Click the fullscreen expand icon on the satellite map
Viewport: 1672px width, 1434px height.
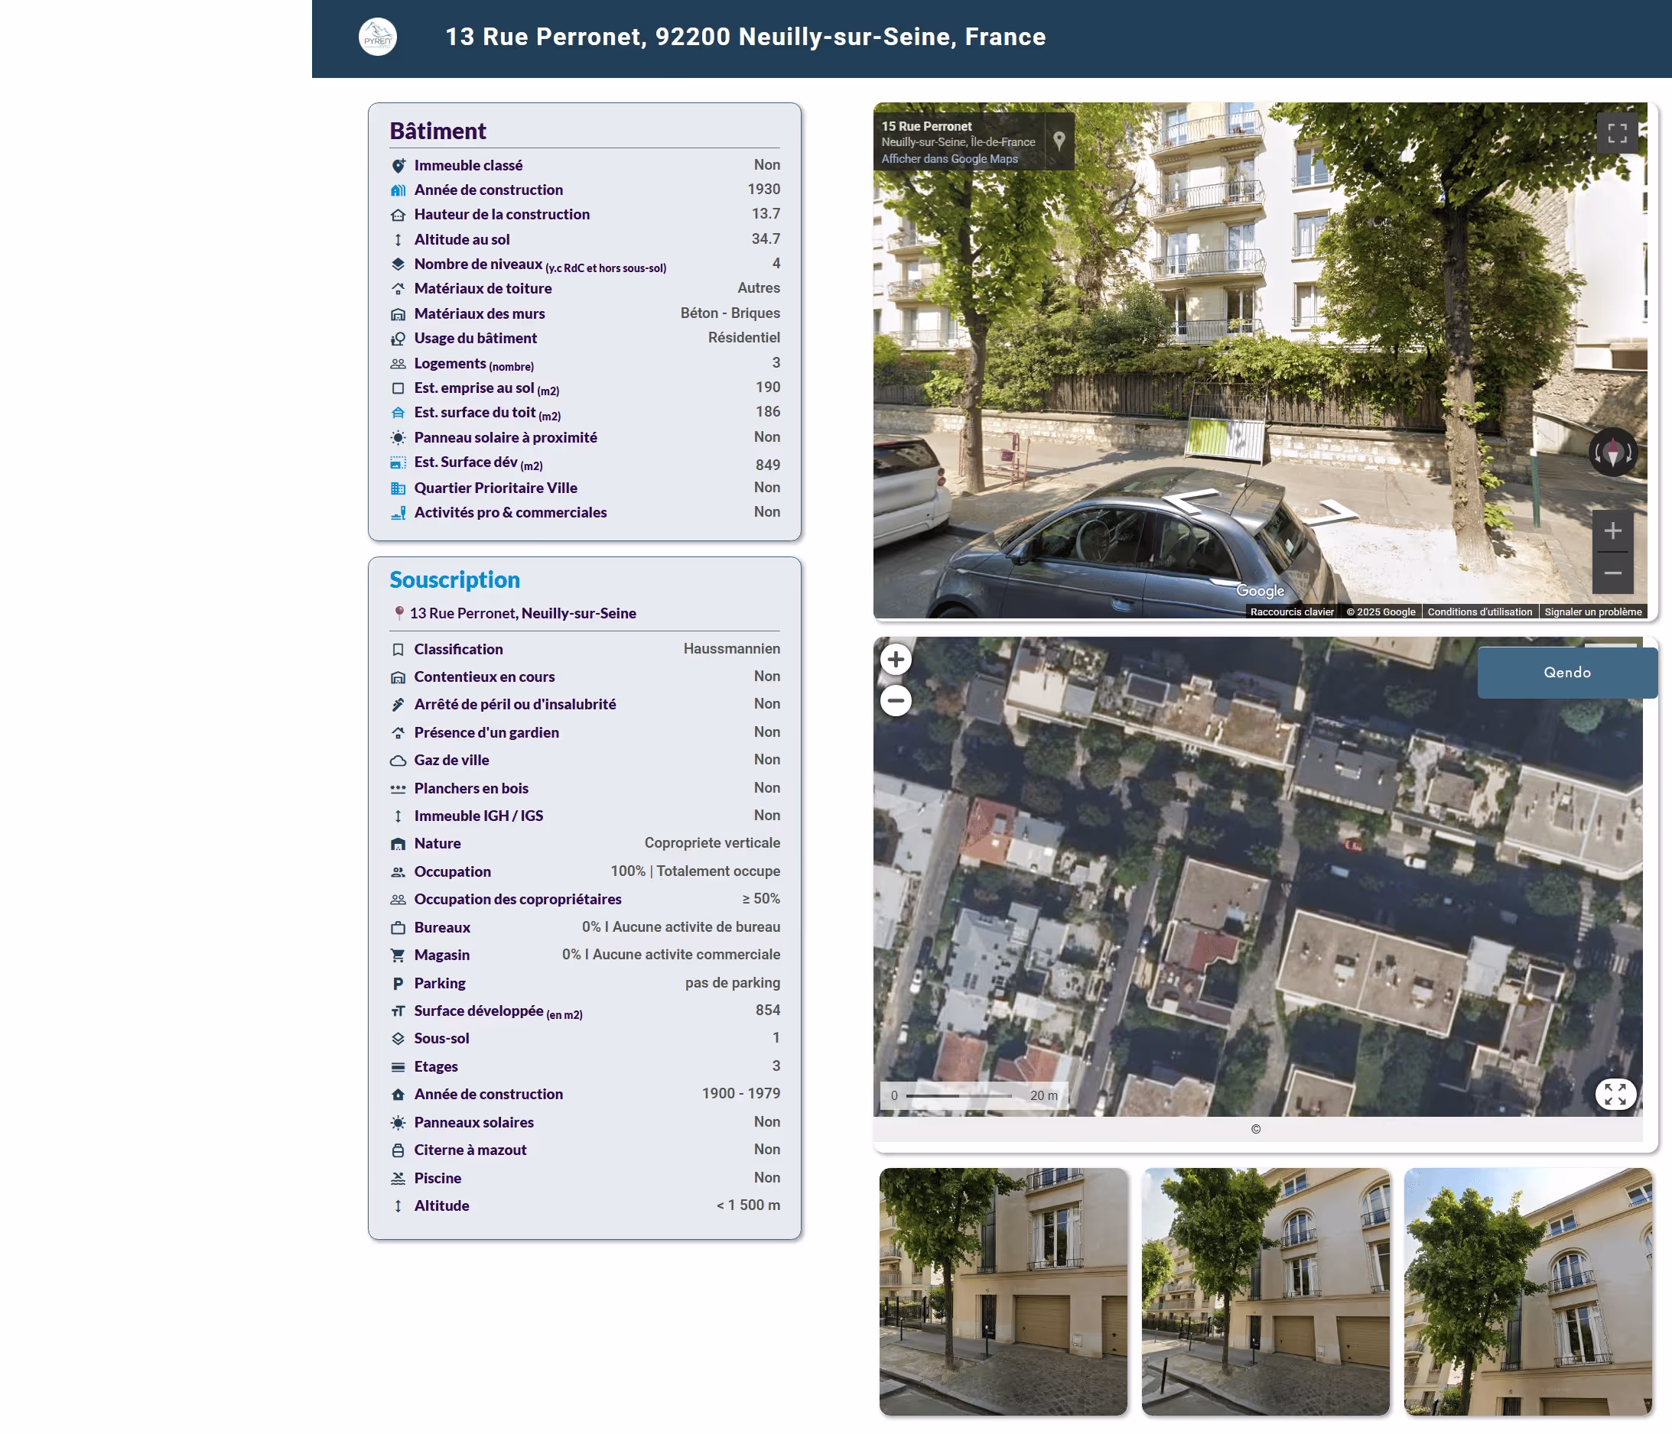click(x=1615, y=1094)
